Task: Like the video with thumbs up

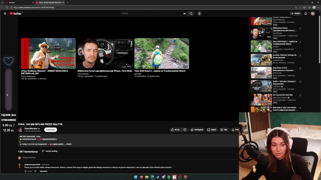Action: [x=175, y=130]
